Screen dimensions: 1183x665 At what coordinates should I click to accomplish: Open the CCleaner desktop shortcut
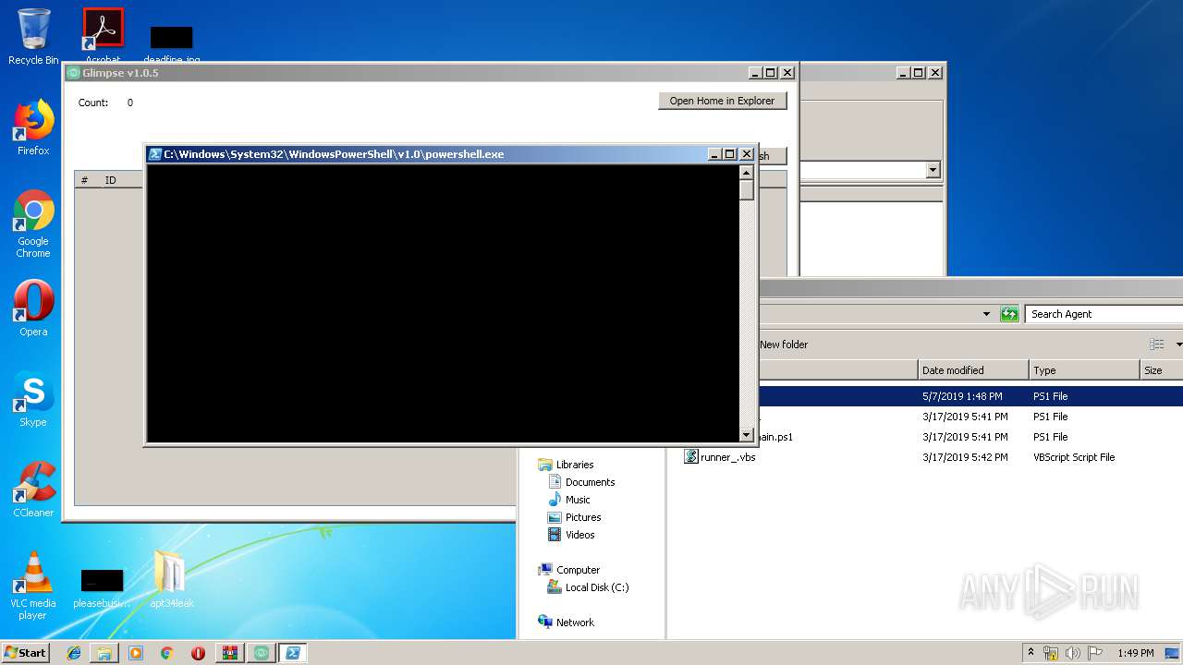(33, 490)
